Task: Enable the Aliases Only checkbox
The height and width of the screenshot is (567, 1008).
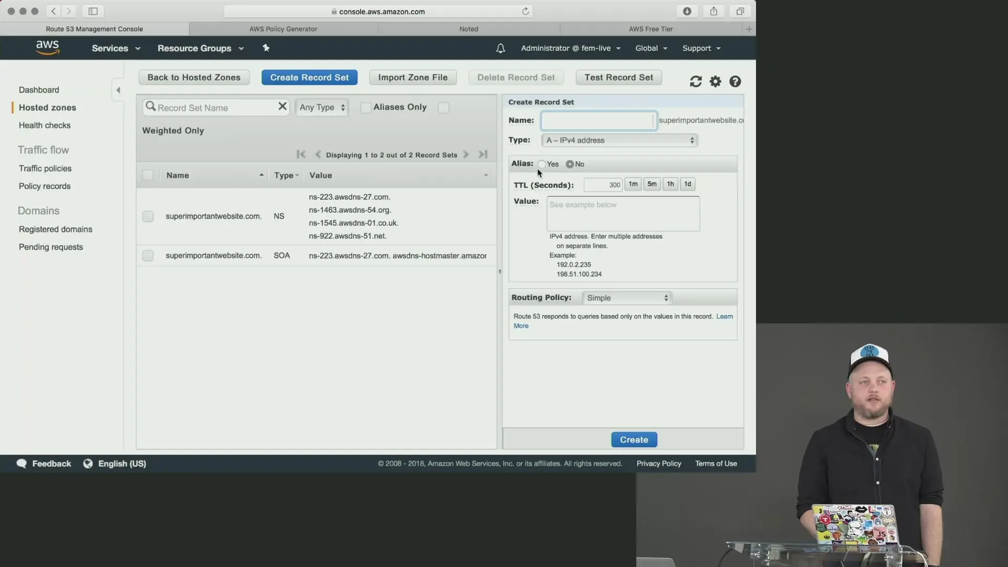Action: click(x=365, y=108)
